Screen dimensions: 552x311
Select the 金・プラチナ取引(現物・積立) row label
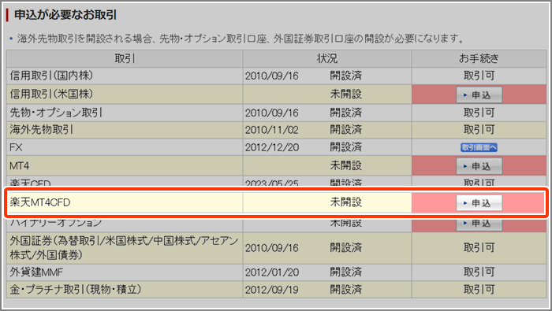pyautogui.click(x=76, y=289)
